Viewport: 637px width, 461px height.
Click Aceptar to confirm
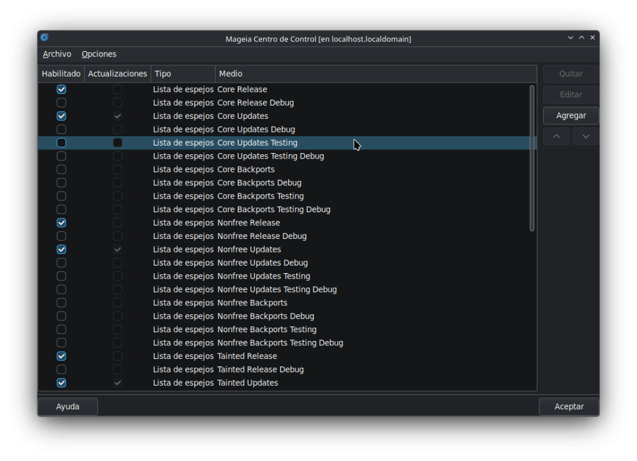click(x=569, y=407)
